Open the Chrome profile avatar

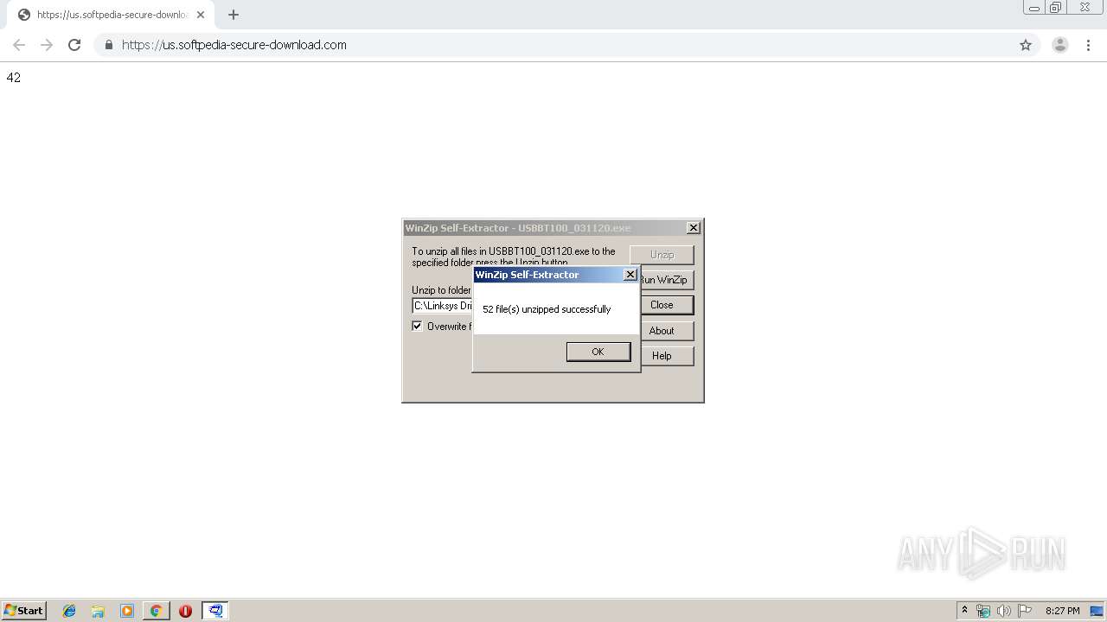pos(1060,45)
